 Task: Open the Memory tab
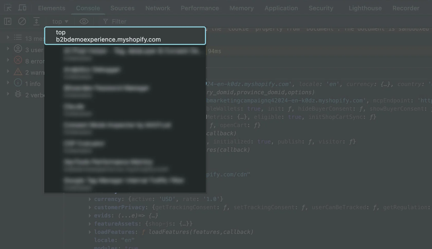[x=242, y=8]
